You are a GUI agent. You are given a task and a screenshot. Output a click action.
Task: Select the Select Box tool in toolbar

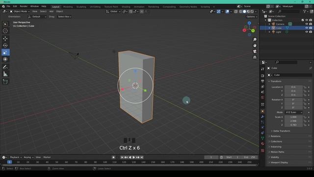click(x=5, y=24)
